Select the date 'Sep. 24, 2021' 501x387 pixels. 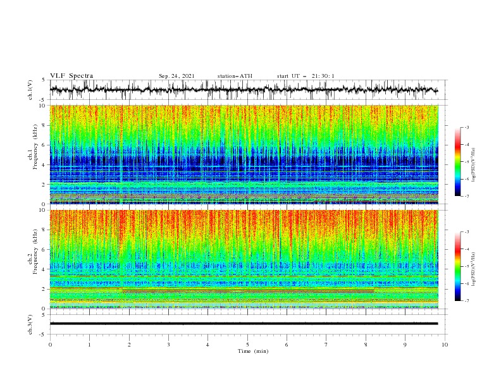coord(176,76)
